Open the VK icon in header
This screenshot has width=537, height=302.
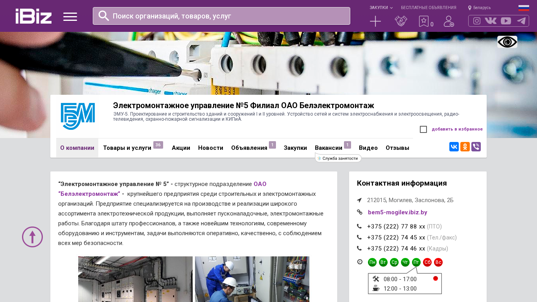point(491,21)
